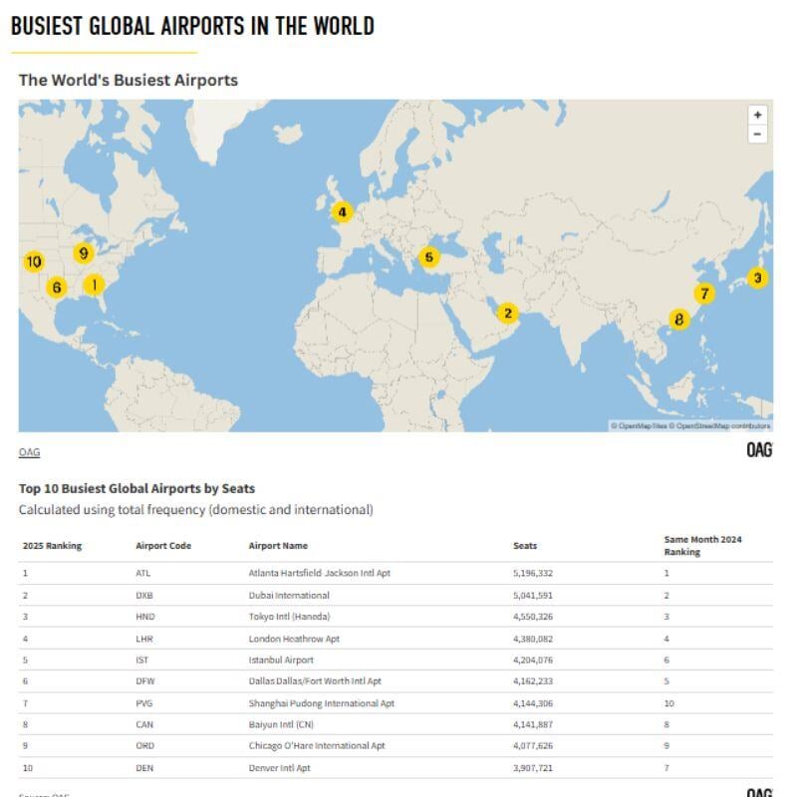Screen dimensions: 797x797
Task: Zoom out of the map
Action: click(x=757, y=134)
